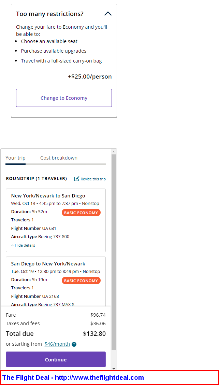Click the pencil edit icon beside Revise this trip
The width and height of the screenshot is (219, 385).
[77, 179]
